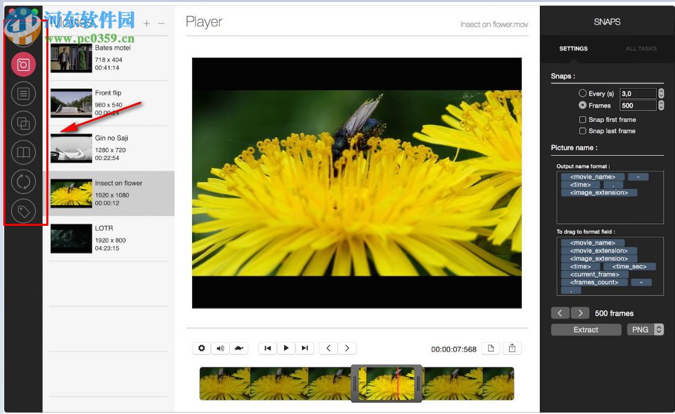The height and width of the screenshot is (414, 675).
Task: Select the snapshot camera tool
Action: (x=23, y=64)
